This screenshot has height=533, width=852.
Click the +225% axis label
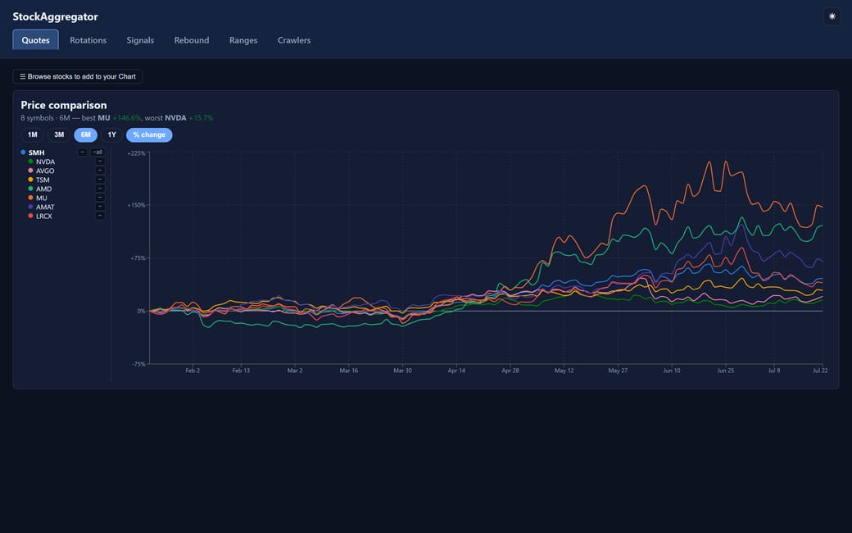[136, 153]
